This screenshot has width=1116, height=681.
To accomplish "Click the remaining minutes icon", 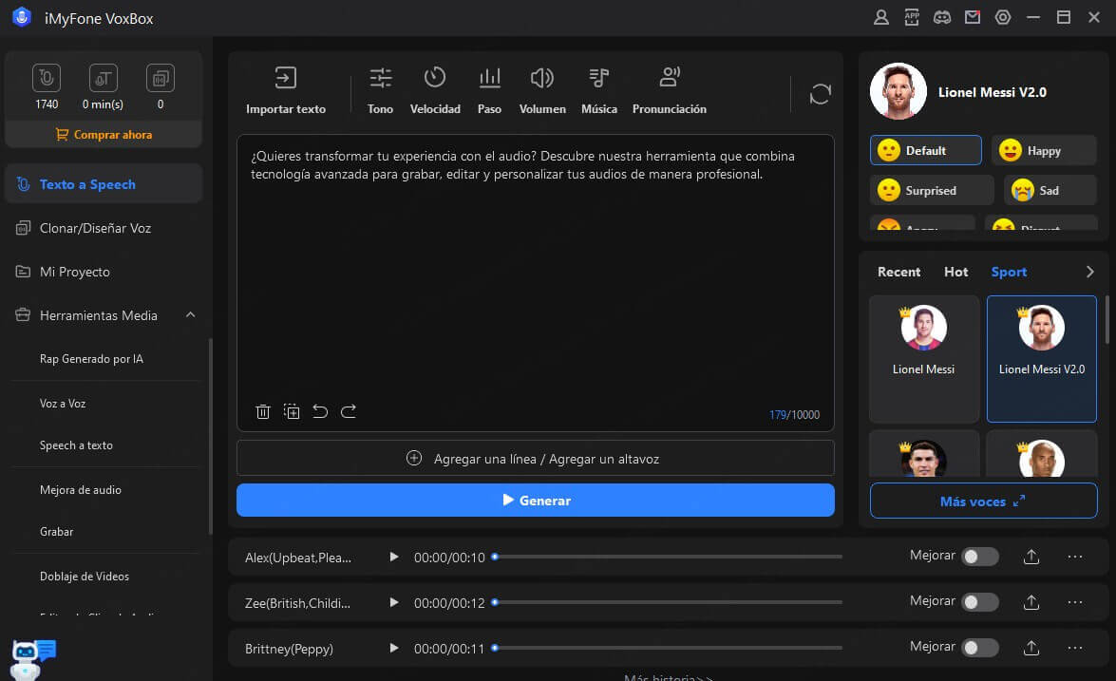I will [x=104, y=78].
